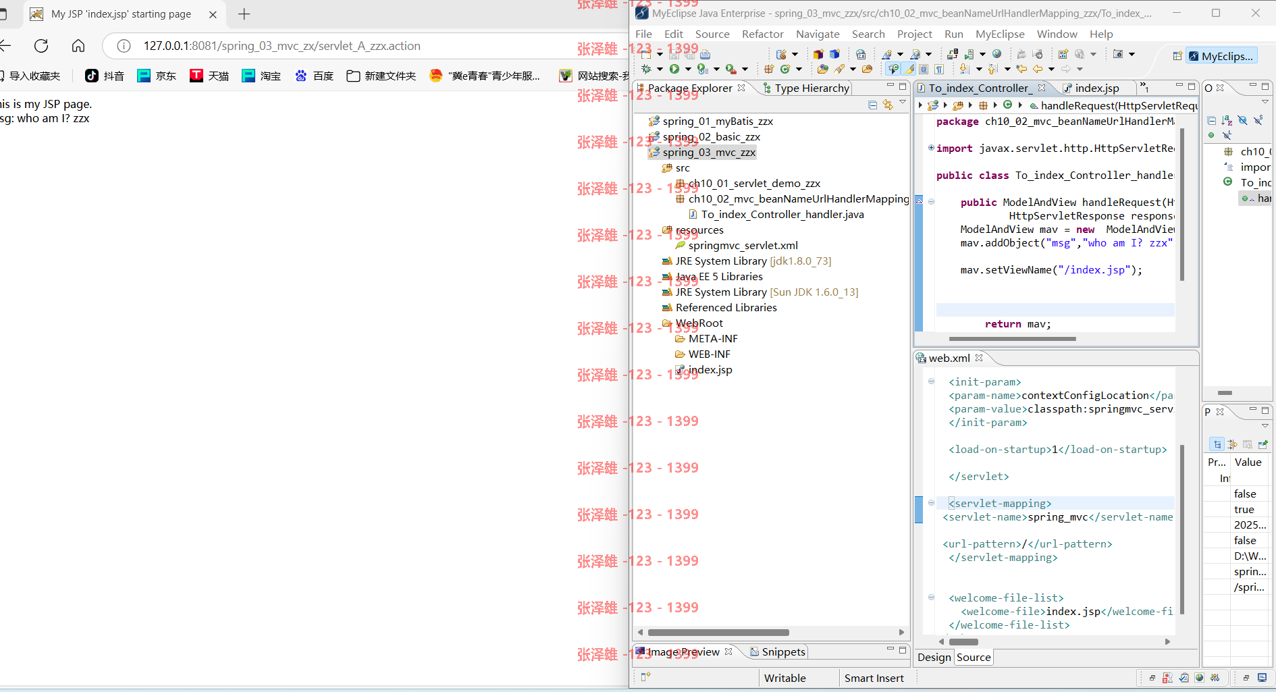Click Next Annotation arrow icon
1276x692 pixels.
click(x=964, y=69)
